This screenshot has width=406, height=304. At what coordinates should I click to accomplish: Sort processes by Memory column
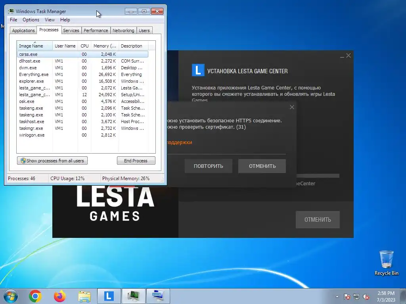pyautogui.click(x=105, y=46)
